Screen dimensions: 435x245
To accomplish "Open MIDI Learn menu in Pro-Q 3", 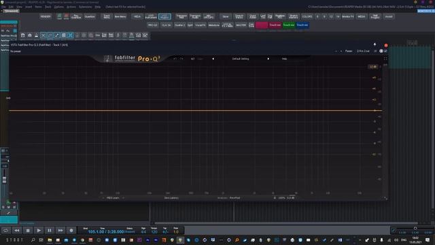I will point(113,198).
